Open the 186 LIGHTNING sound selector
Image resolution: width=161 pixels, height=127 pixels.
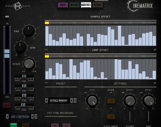(x=20, y=117)
